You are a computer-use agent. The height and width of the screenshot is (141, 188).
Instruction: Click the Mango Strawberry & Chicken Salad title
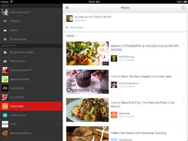[x=145, y=48]
